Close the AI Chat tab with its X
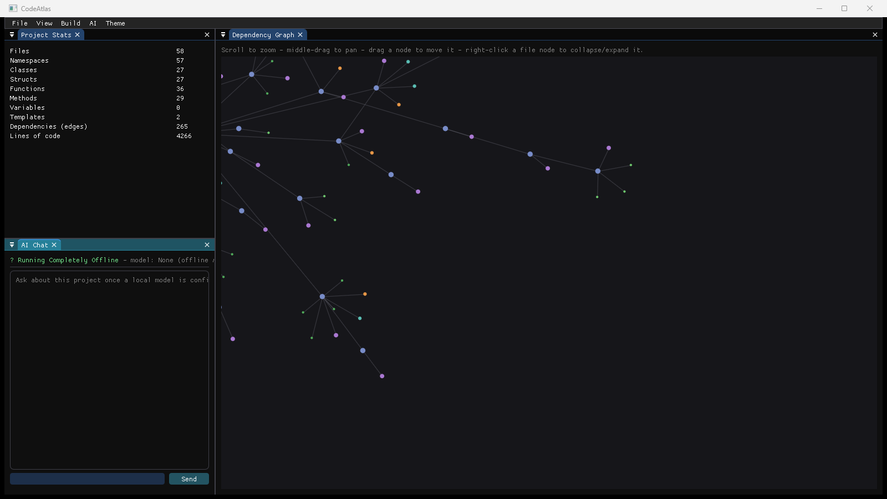The height and width of the screenshot is (499, 887). (54, 245)
